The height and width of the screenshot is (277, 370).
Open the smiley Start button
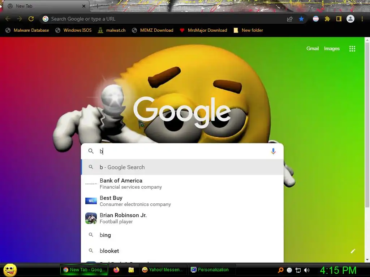[x=10, y=270]
